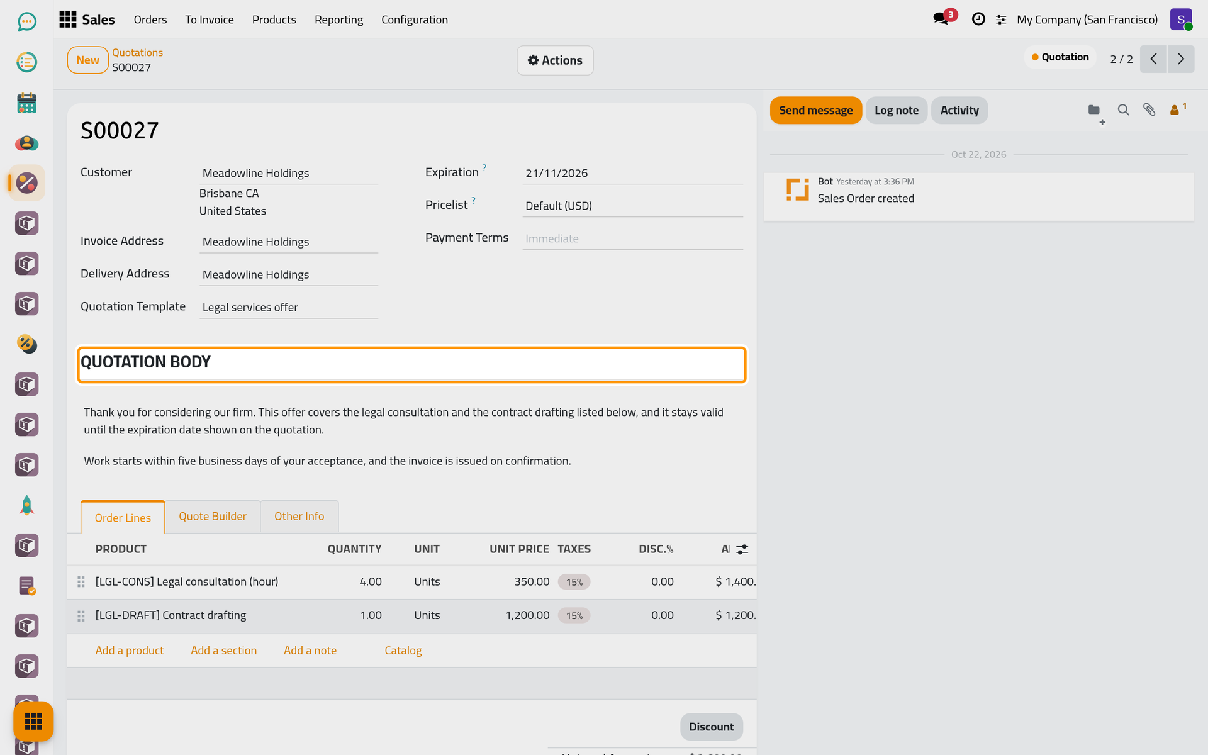Screen dimensions: 1208x755
Task: Grab the handle for Contract drafting line
Action: coord(81,616)
